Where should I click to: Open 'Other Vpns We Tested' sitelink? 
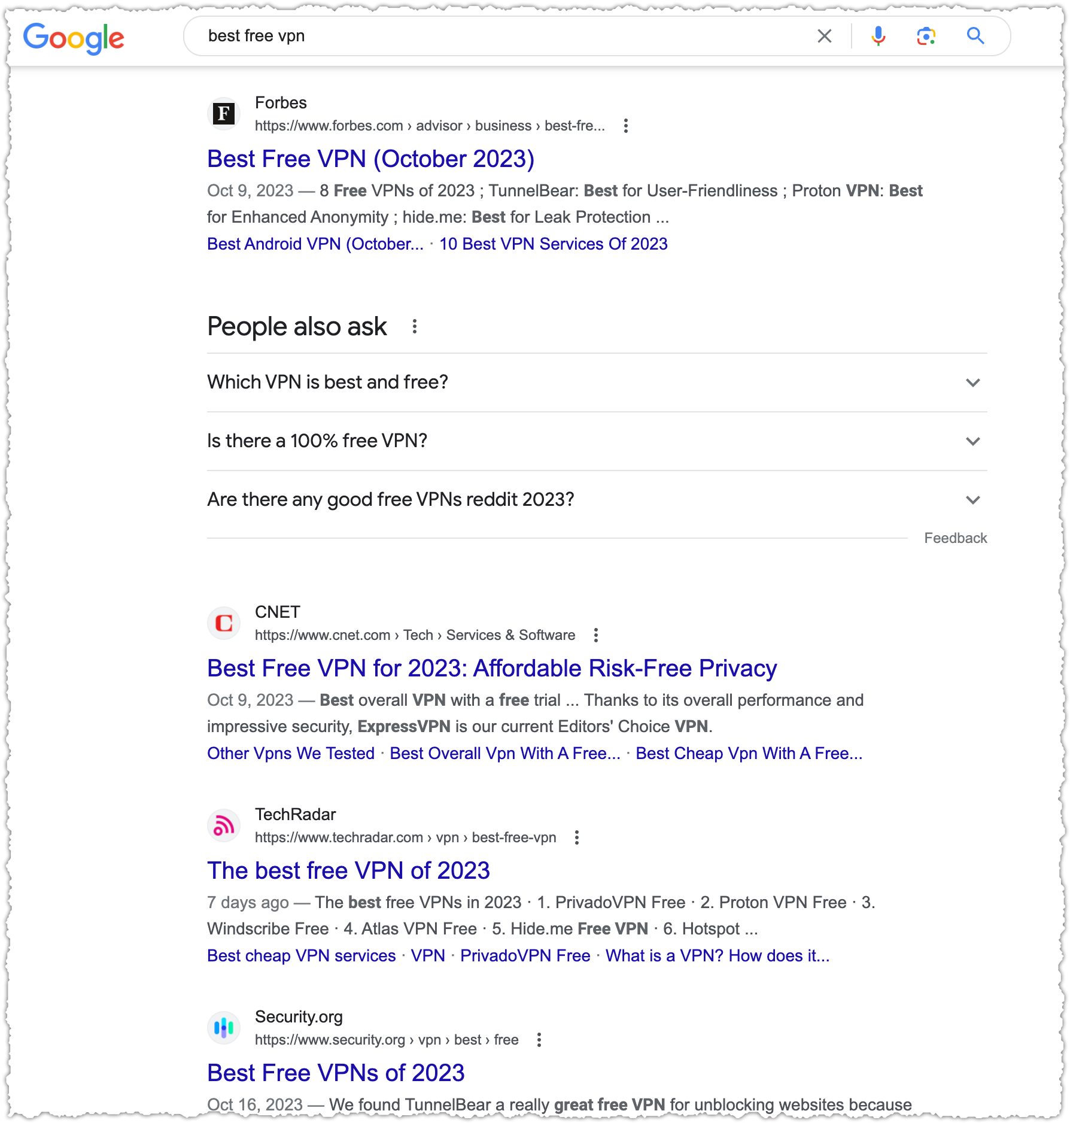(291, 753)
